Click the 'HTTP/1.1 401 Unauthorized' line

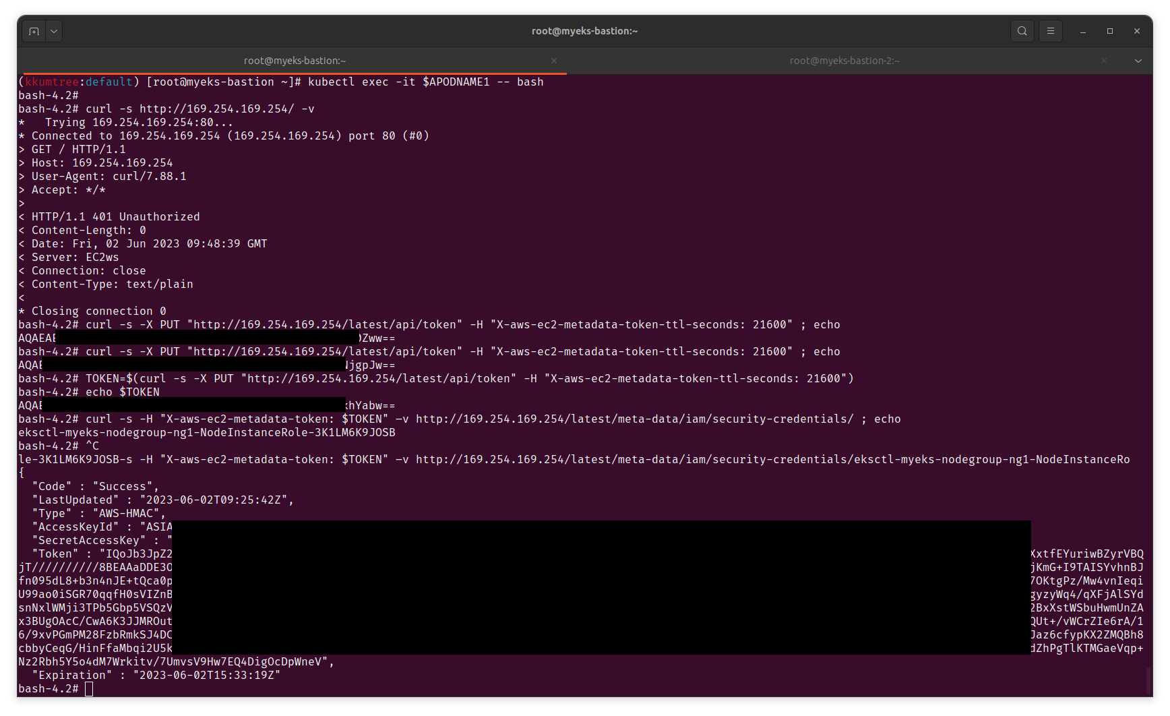point(109,216)
